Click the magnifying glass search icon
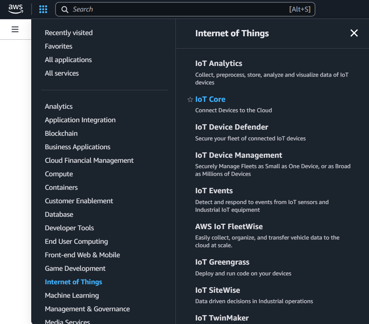The image size is (369, 324). pos(65,9)
